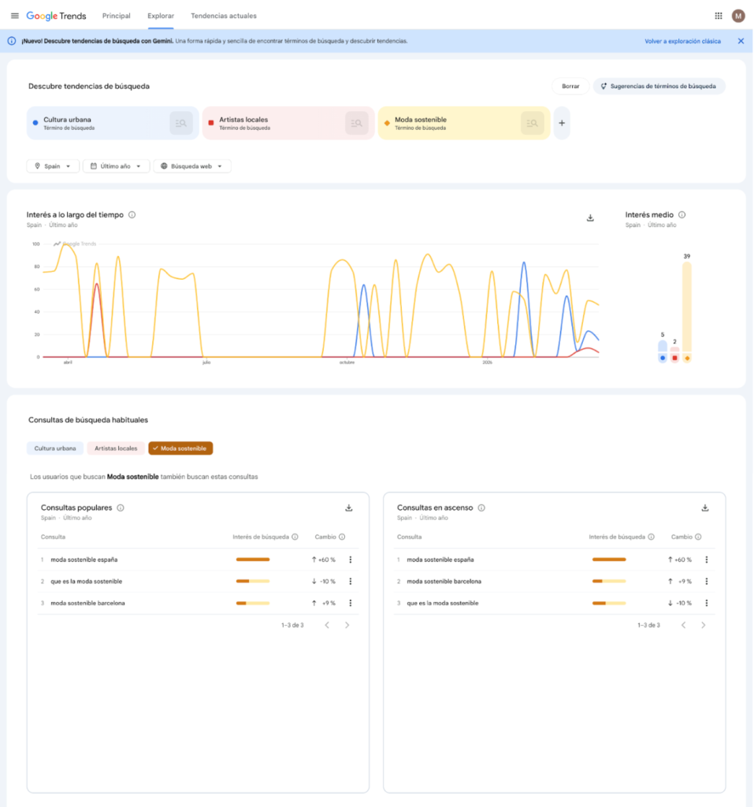The image size is (754, 807).
Task: Click Volver a exploración clásica link
Action: point(682,41)
